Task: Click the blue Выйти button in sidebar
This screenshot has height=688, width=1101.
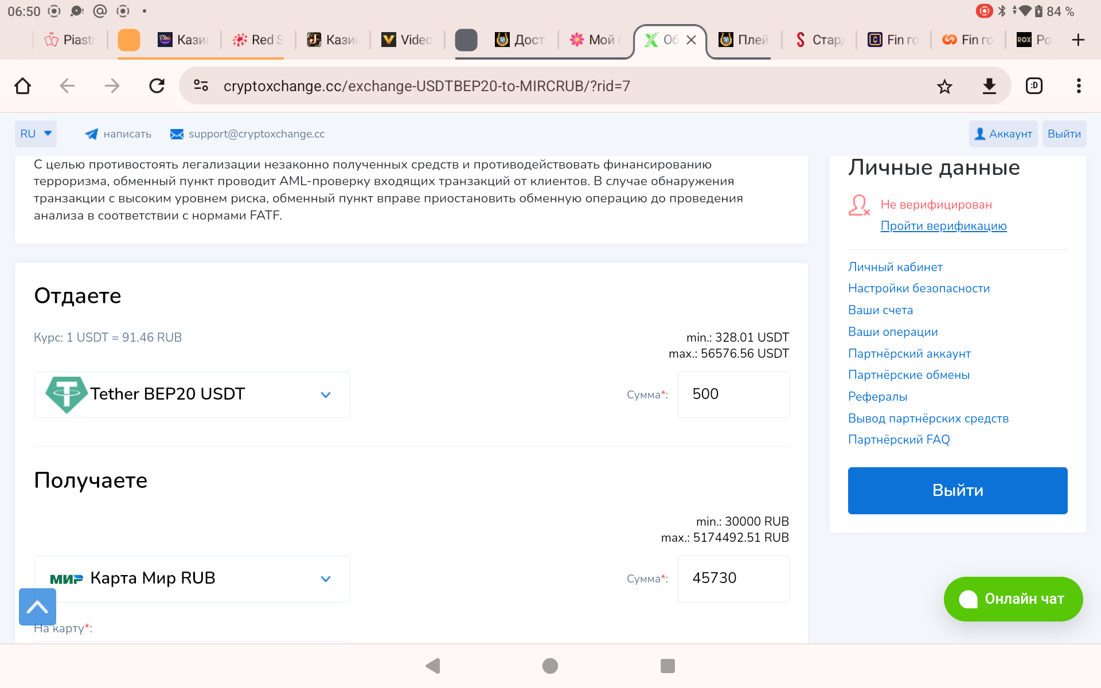Action: coord(957,490)
